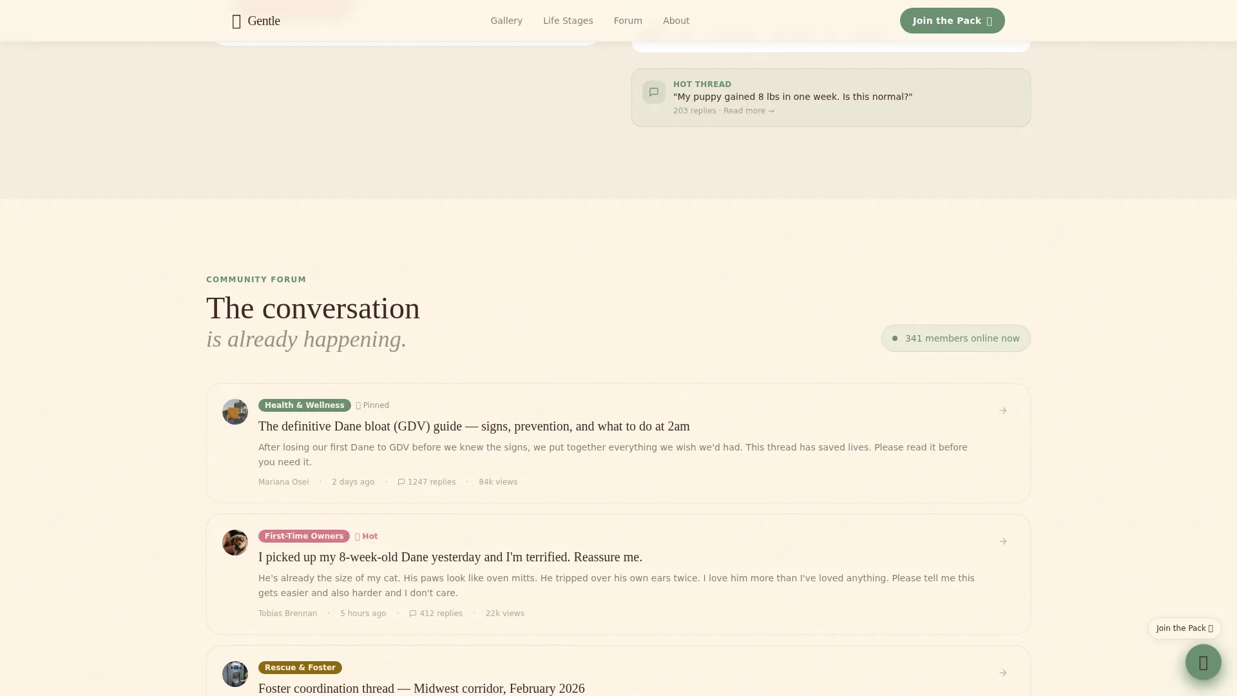Click the 1247 replies comment icon
This screenshot has width=1237, height=696.
pyautogui.click(x=401, y=482)
